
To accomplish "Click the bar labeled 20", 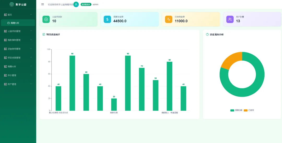I will click(x=114, y=105).
